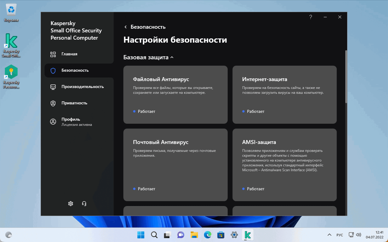Click Файловый Антивирус description text

[173, 90]
